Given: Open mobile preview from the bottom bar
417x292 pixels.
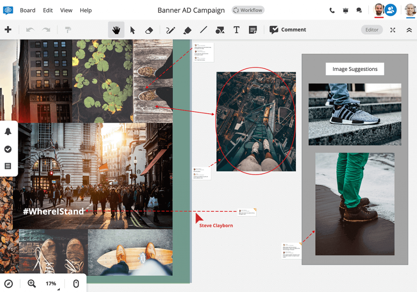Looking at the screenshot, I should pos(76,283).
